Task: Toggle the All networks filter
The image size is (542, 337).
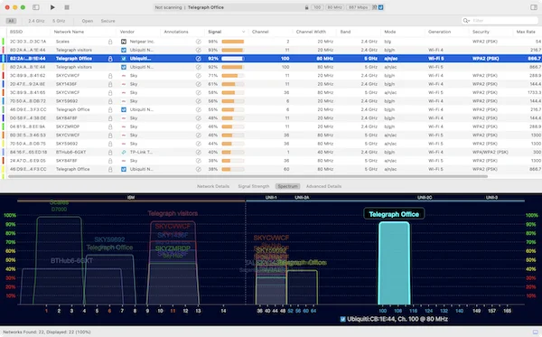Action: coord(11,21)
